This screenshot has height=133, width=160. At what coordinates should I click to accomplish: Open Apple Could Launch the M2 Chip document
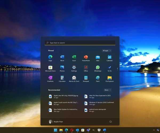[x=64, y=103]
